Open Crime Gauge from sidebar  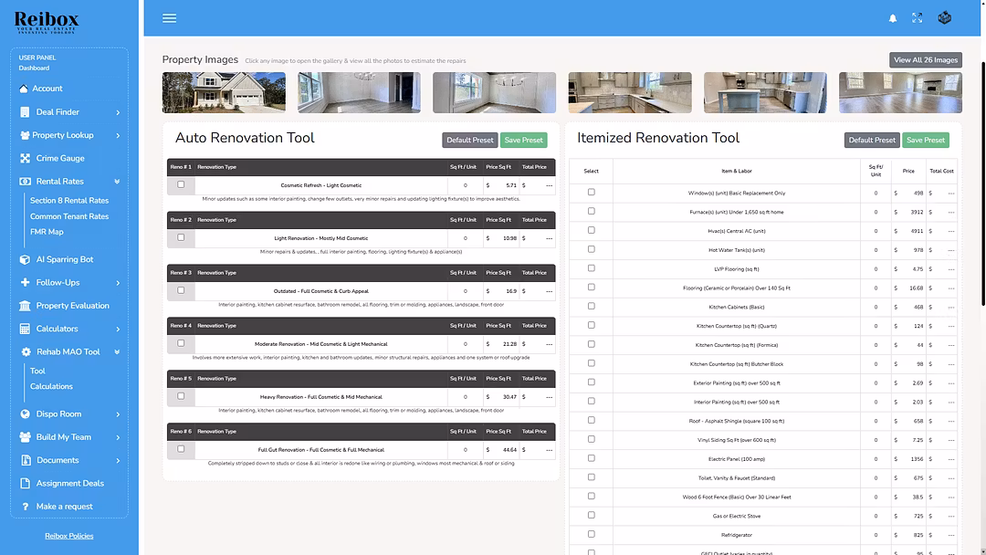[26, 158]
